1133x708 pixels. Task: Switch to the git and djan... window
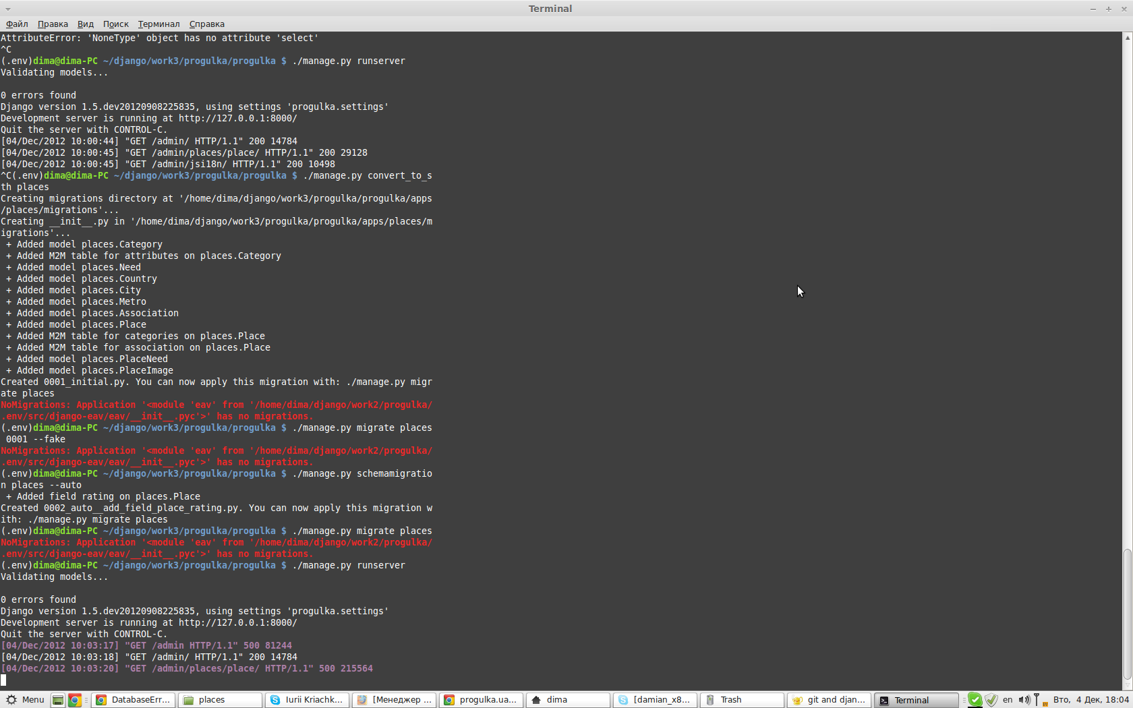[x=829, y=700]
